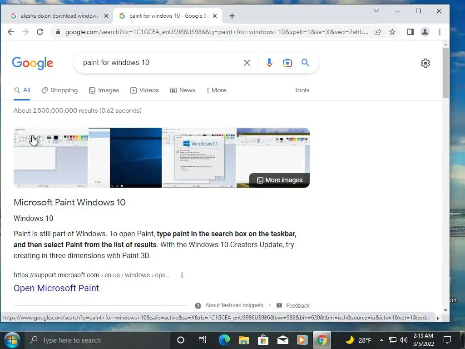Image resolution: width=465 pixels, height=349 pixels.
Task: Open the weather widget showing 28°F
Action: coord(358,340)
